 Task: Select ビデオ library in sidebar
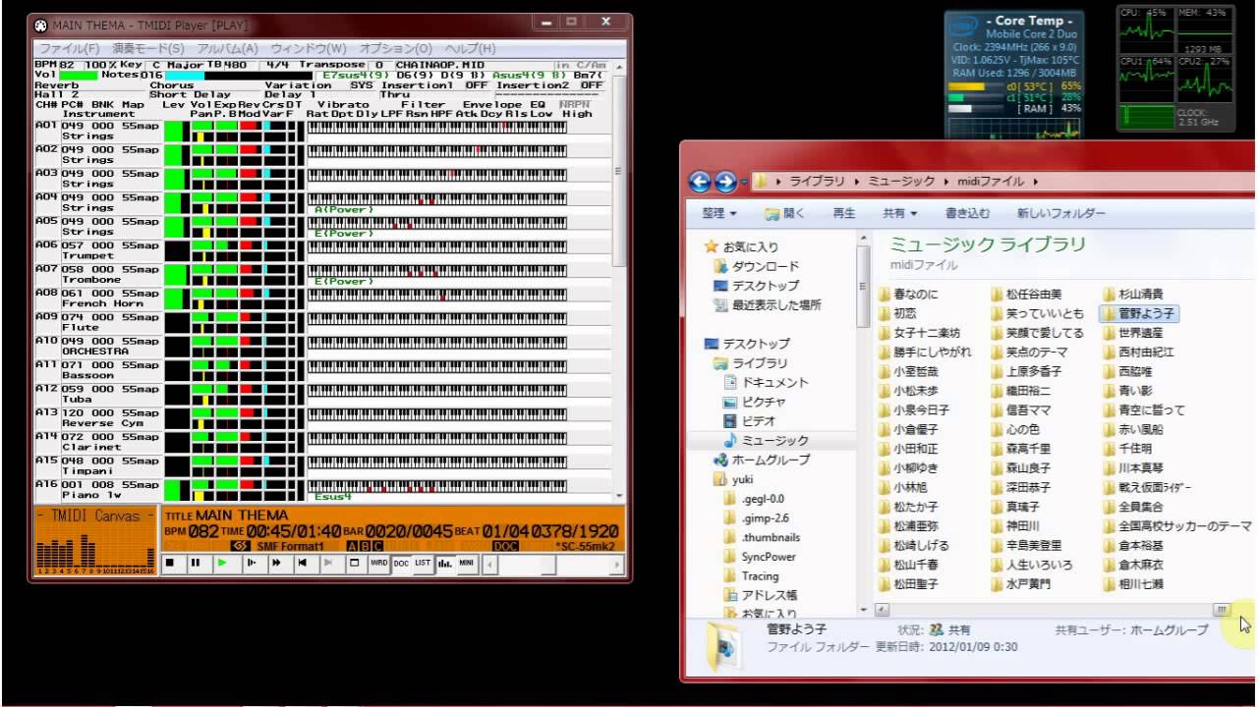coord(750,421)
